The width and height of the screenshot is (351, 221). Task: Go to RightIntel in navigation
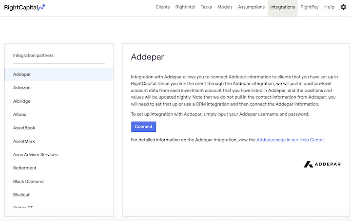(x=185, y=7)
